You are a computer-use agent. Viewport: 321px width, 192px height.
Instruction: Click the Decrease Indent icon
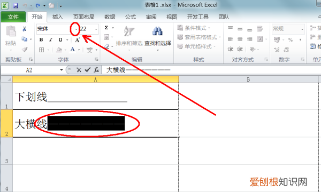pyautogui.click(x=231, y=49)
